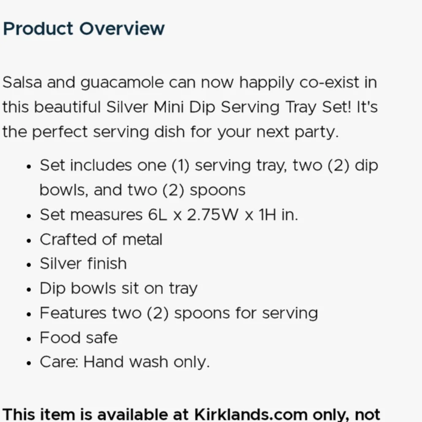Click the Set measures 6L x 2.75W line
The image size is (422, 422).
(169, 215)
